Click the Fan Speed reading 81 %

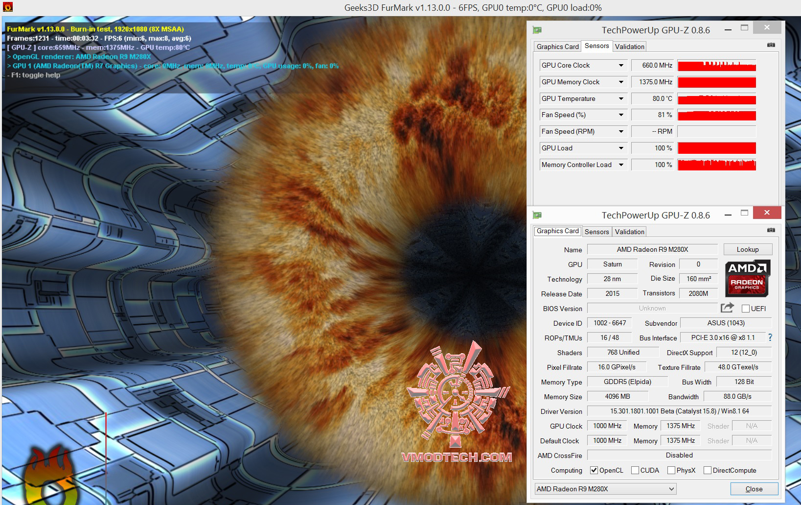[652, 115]
